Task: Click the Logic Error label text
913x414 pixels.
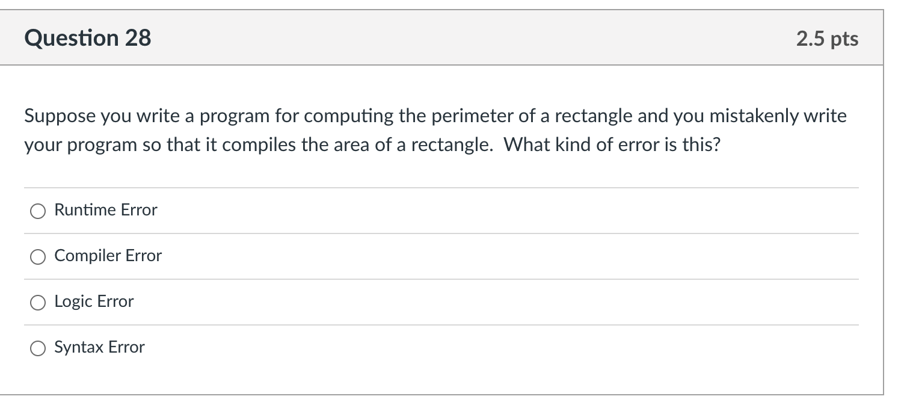Action: [x=93, y=301]
